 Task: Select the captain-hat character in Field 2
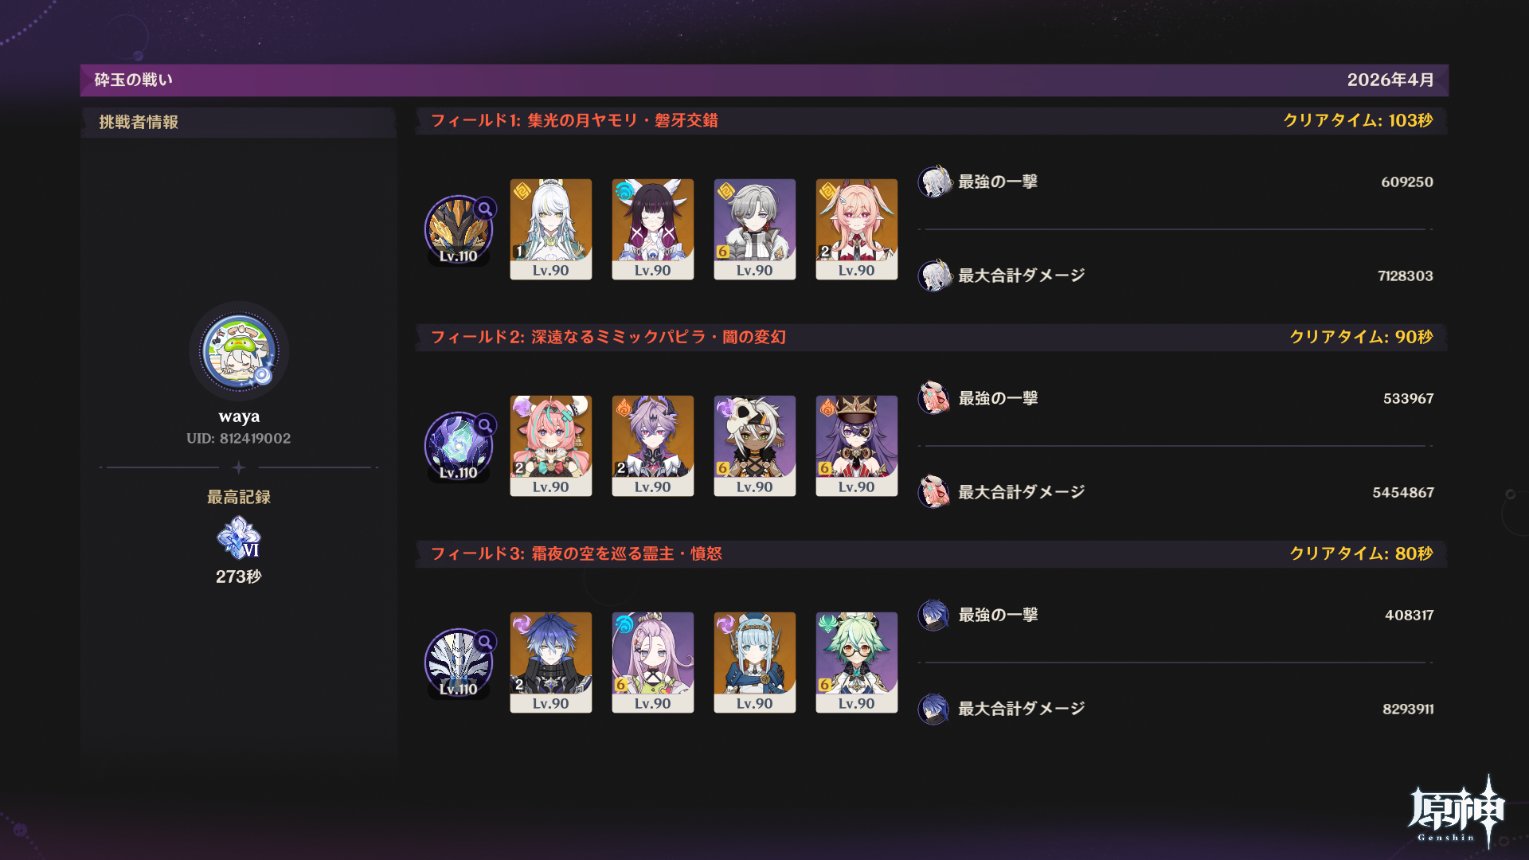(857, 446)
